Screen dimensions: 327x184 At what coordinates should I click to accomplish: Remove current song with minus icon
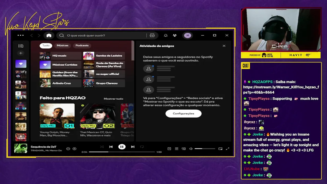pos(68,149)
